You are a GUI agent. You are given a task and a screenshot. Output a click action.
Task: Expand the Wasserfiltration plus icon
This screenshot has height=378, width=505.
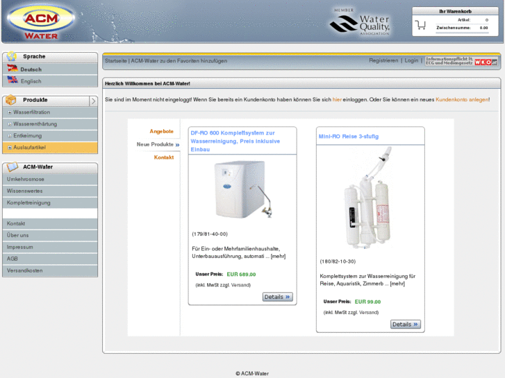tap(10, 112)
